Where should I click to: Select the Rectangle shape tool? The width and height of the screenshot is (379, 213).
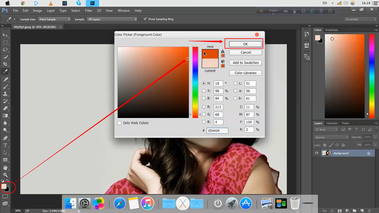point(5,160)
